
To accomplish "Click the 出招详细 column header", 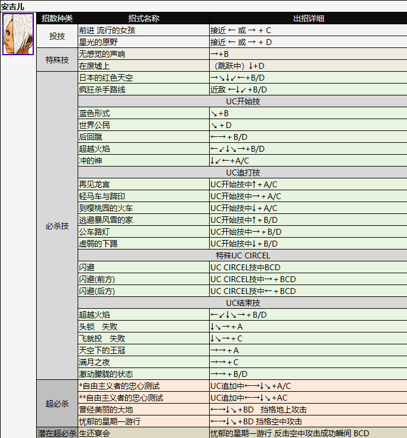I will [x=308, y=18].
